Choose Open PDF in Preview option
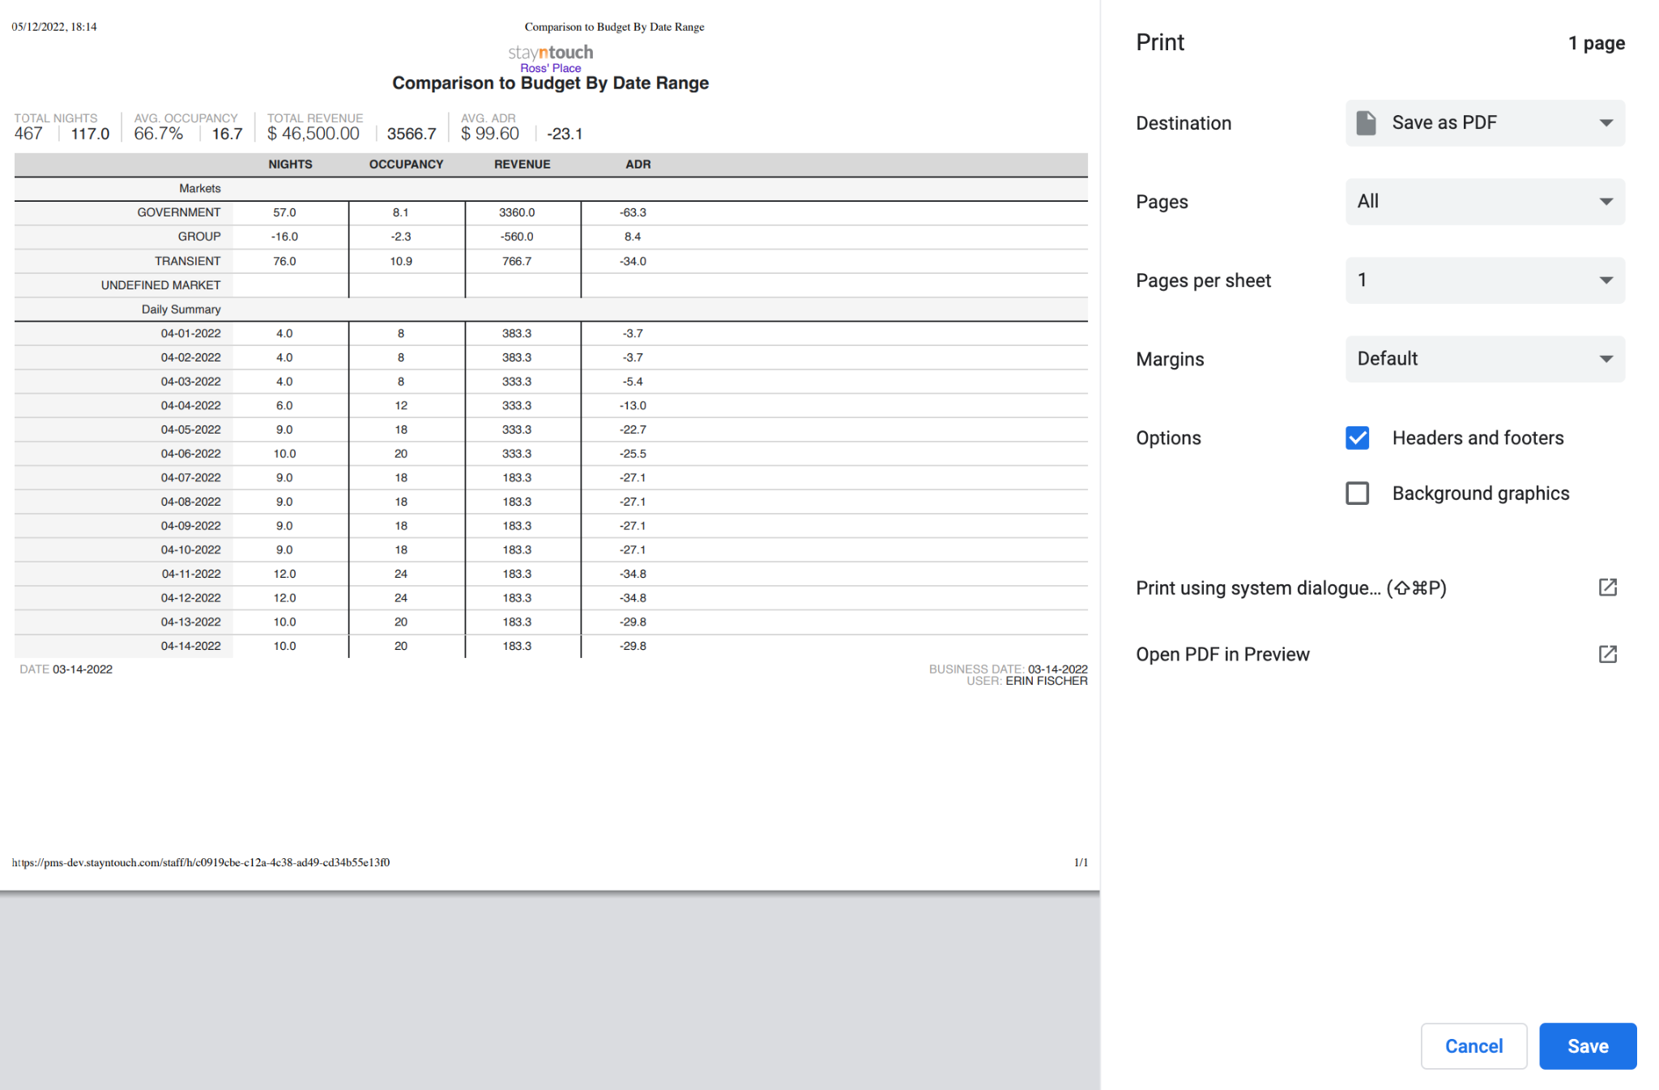This screenshot has width=1659, height=1090. (x=1222, y=655)
